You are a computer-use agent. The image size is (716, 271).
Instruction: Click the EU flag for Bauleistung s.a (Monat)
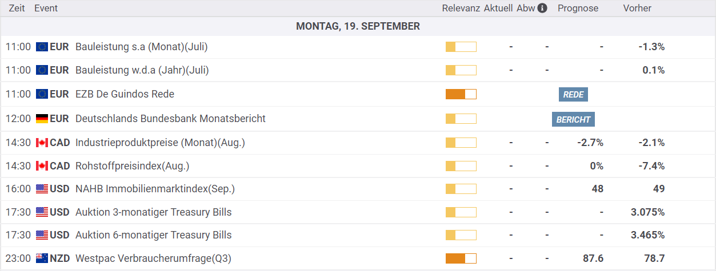[x=42, y=47]
